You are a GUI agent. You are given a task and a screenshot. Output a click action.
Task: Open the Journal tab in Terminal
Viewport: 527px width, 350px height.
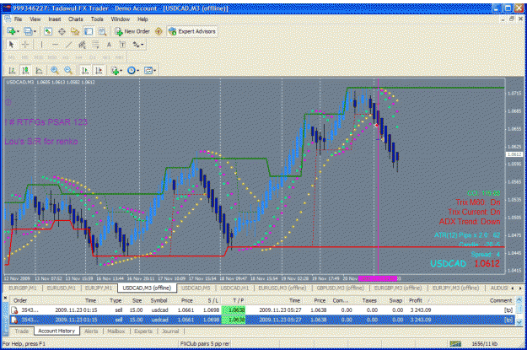[170, 331]
